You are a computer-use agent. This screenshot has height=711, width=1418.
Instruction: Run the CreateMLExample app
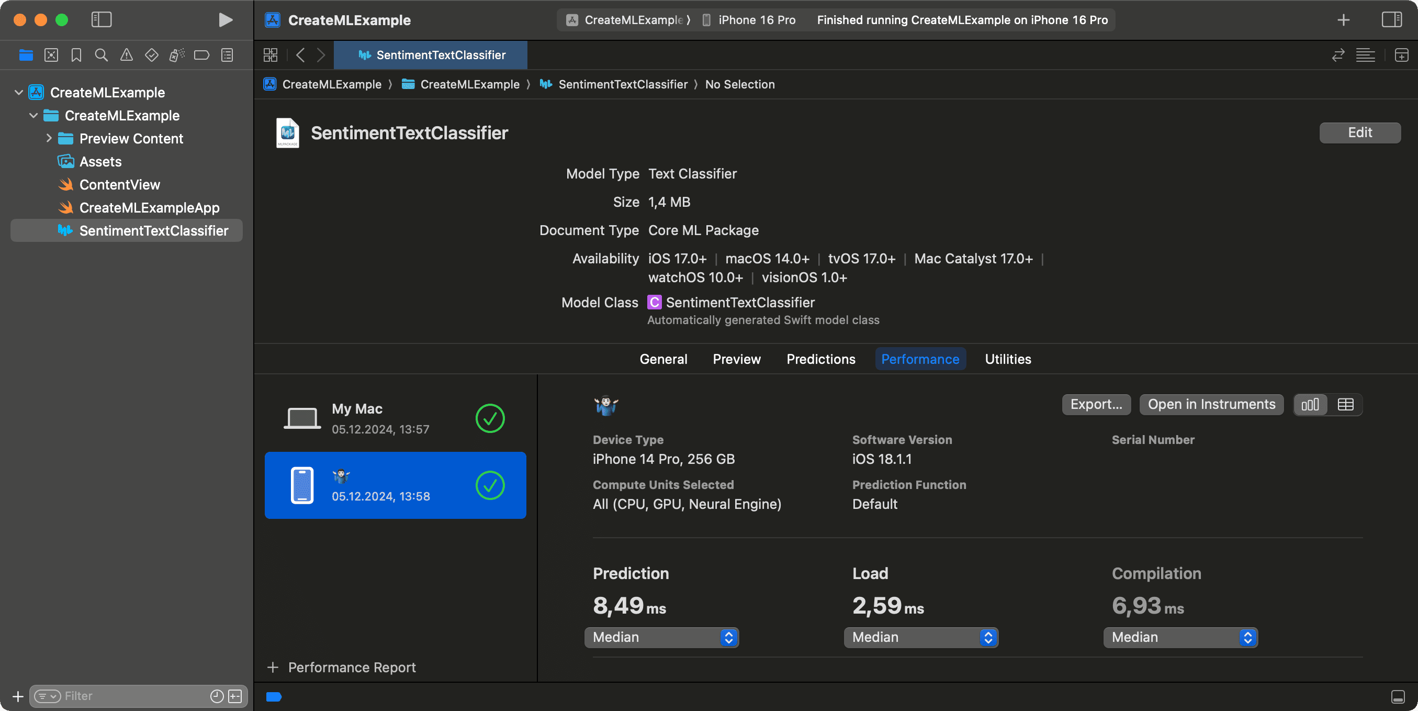pos(225,20)
